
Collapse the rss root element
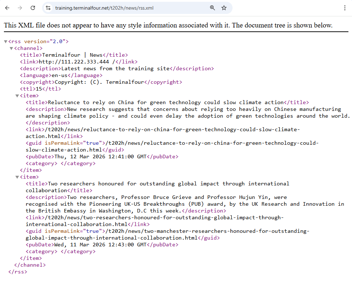point(5,41)
